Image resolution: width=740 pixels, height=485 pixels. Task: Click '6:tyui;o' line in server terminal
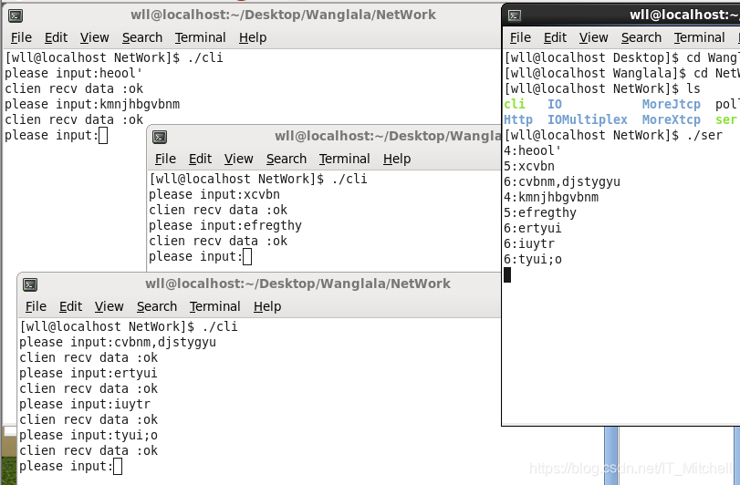[532, 260]
